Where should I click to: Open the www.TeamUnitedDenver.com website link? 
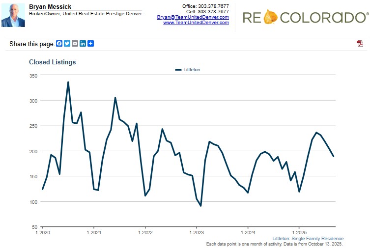pyautogui.click(x=196, y=23)
